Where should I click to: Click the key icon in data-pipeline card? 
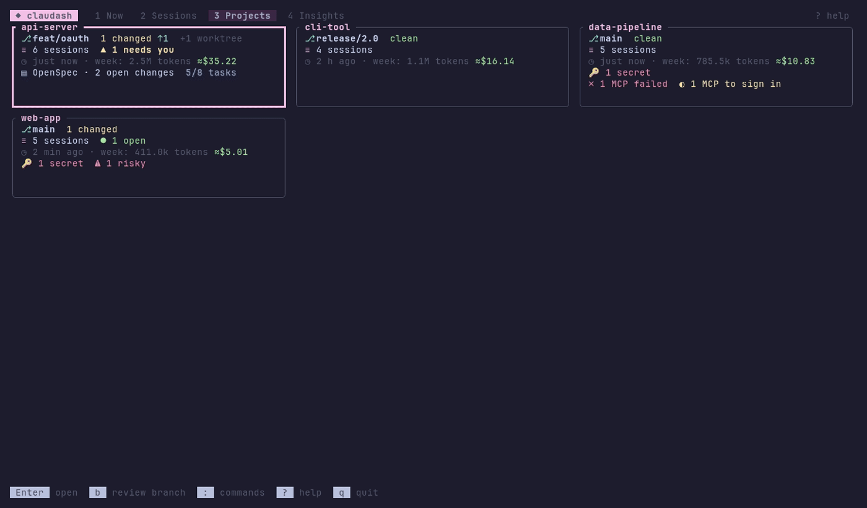pos(594,73)
